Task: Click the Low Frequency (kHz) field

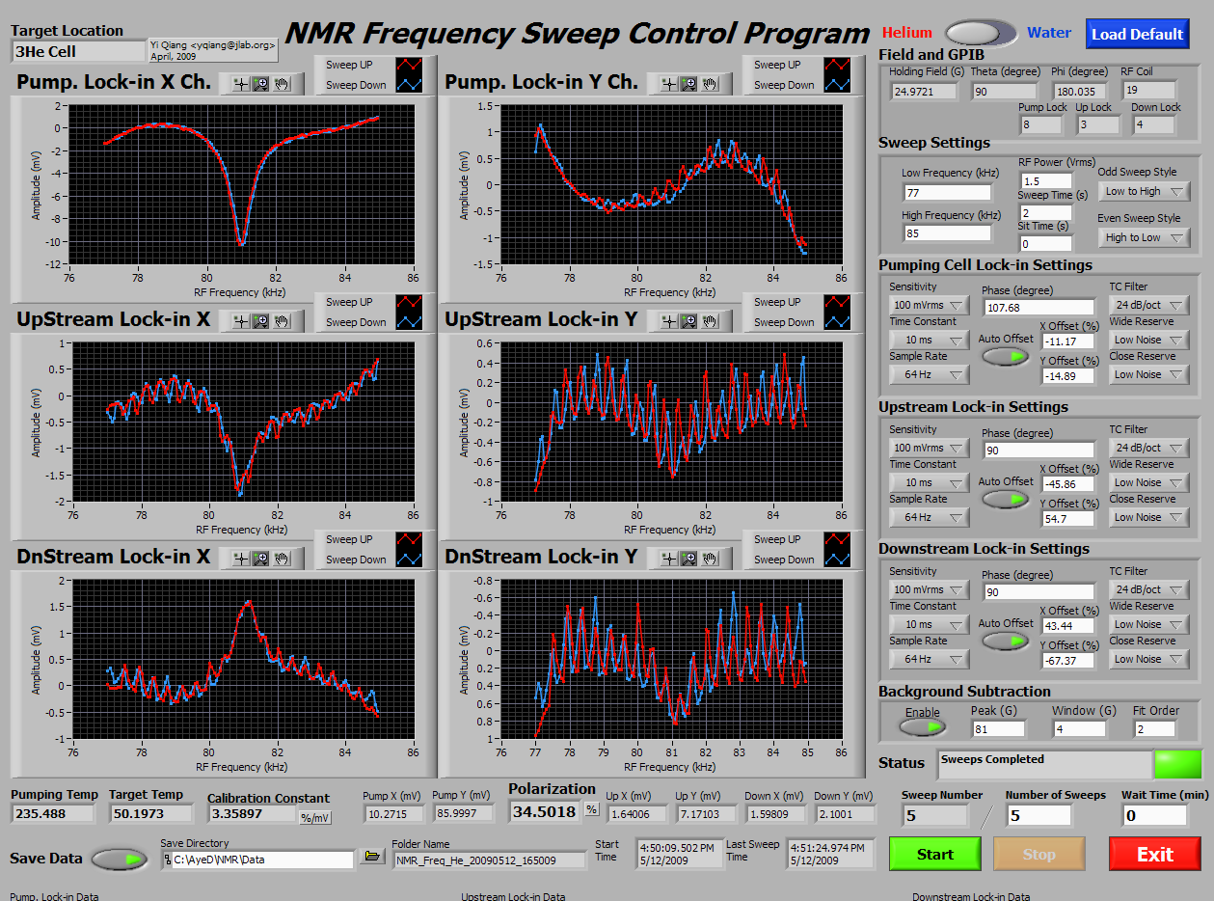Action: pos(947,191)
